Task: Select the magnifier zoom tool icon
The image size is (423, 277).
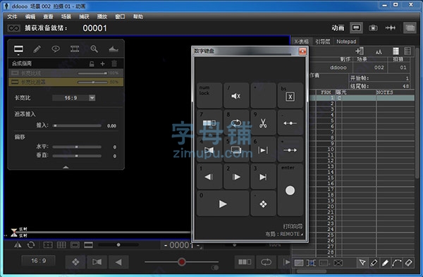Action: click(x=94, y=49)
